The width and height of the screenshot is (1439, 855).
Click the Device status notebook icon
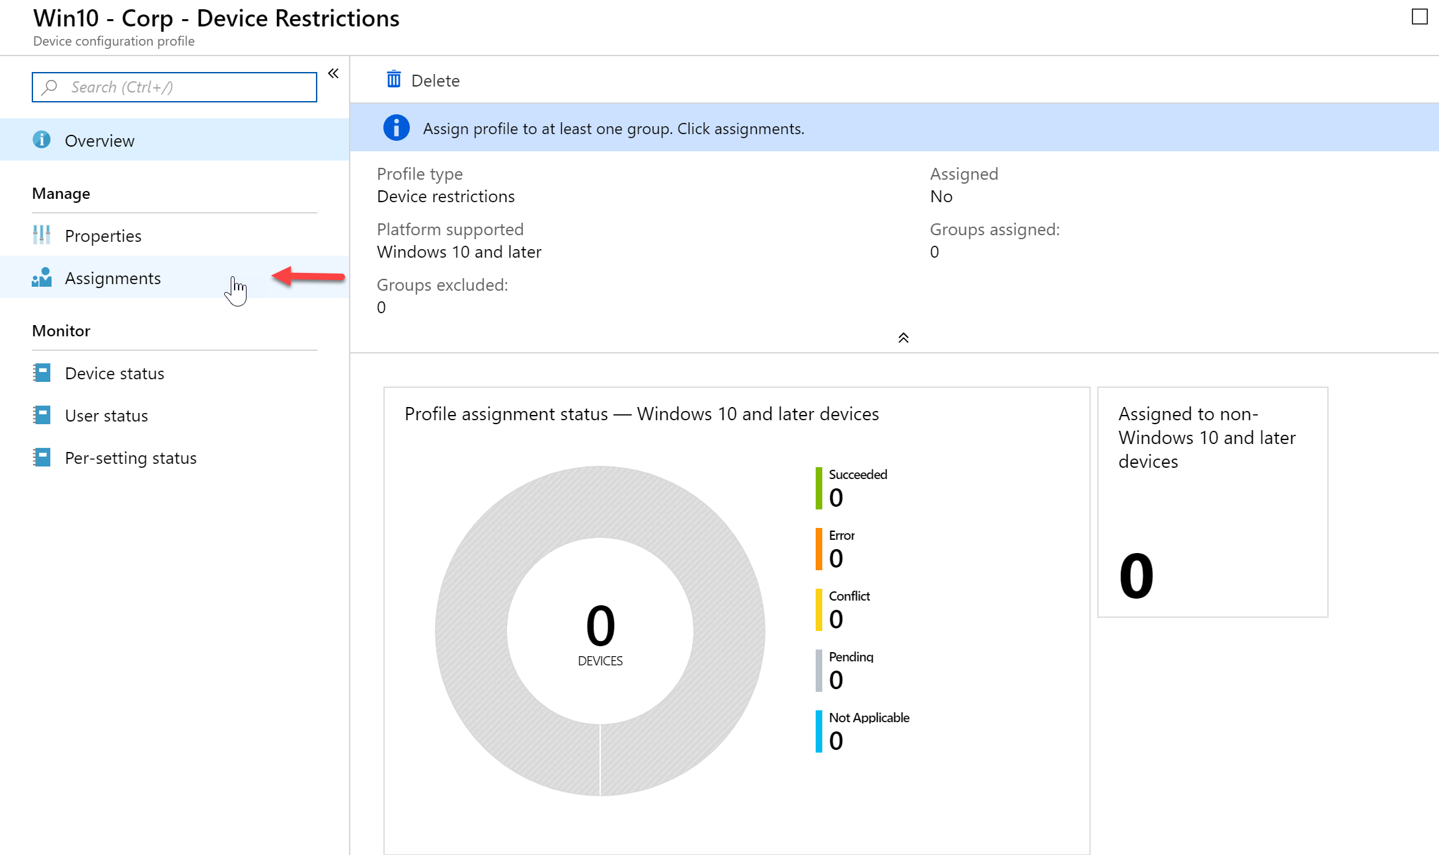pos(42,373)
